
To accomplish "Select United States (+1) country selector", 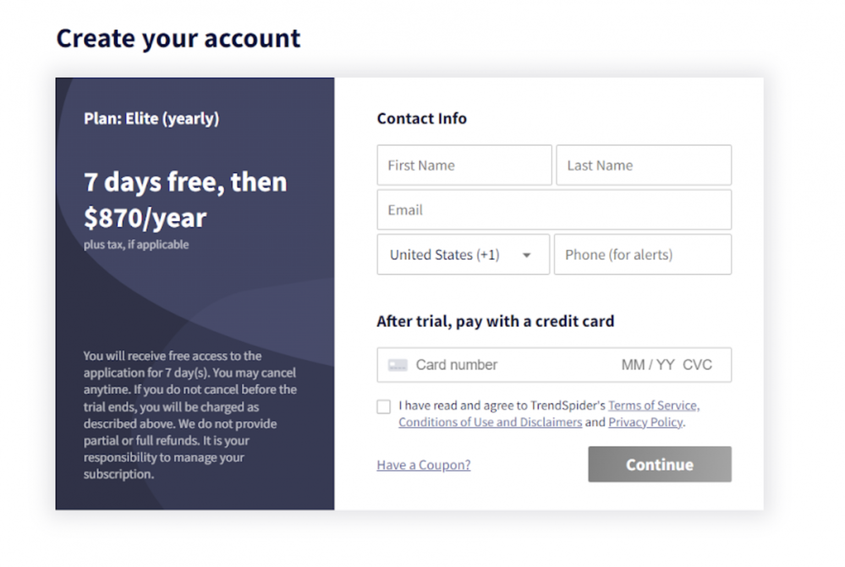I will [x=445, y=255].
